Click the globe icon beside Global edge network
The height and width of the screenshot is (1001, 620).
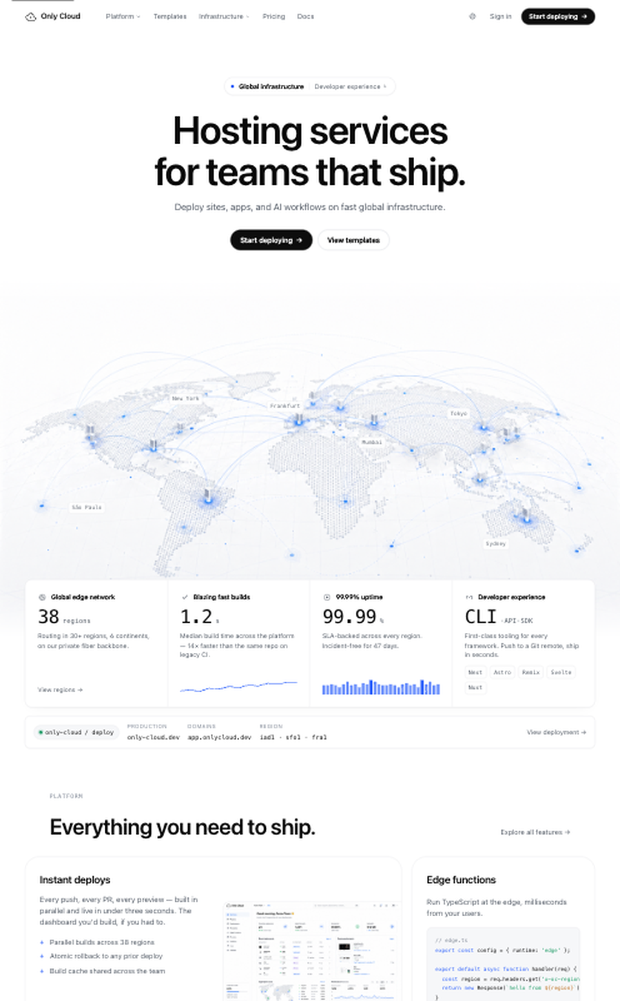pos(42,597)
